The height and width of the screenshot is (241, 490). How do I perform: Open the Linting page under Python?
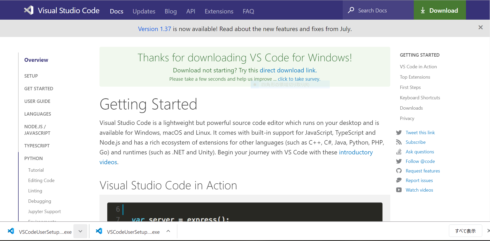pos(35,191)
